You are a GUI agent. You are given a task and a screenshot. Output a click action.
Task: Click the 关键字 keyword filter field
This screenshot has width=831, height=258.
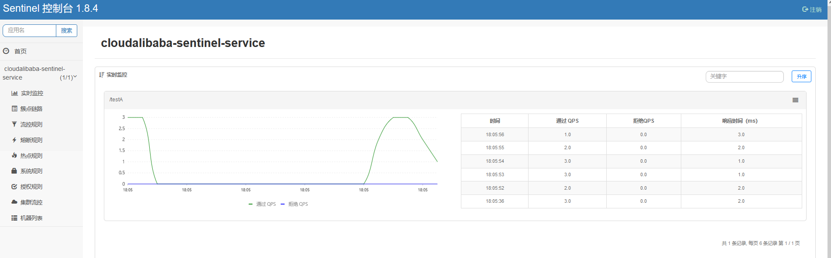tap(744, 77)
